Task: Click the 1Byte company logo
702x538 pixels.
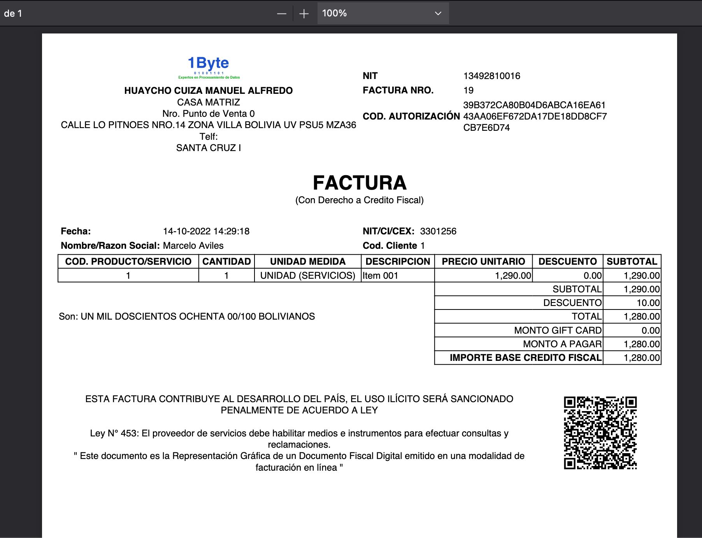Action: pos(209,67)
